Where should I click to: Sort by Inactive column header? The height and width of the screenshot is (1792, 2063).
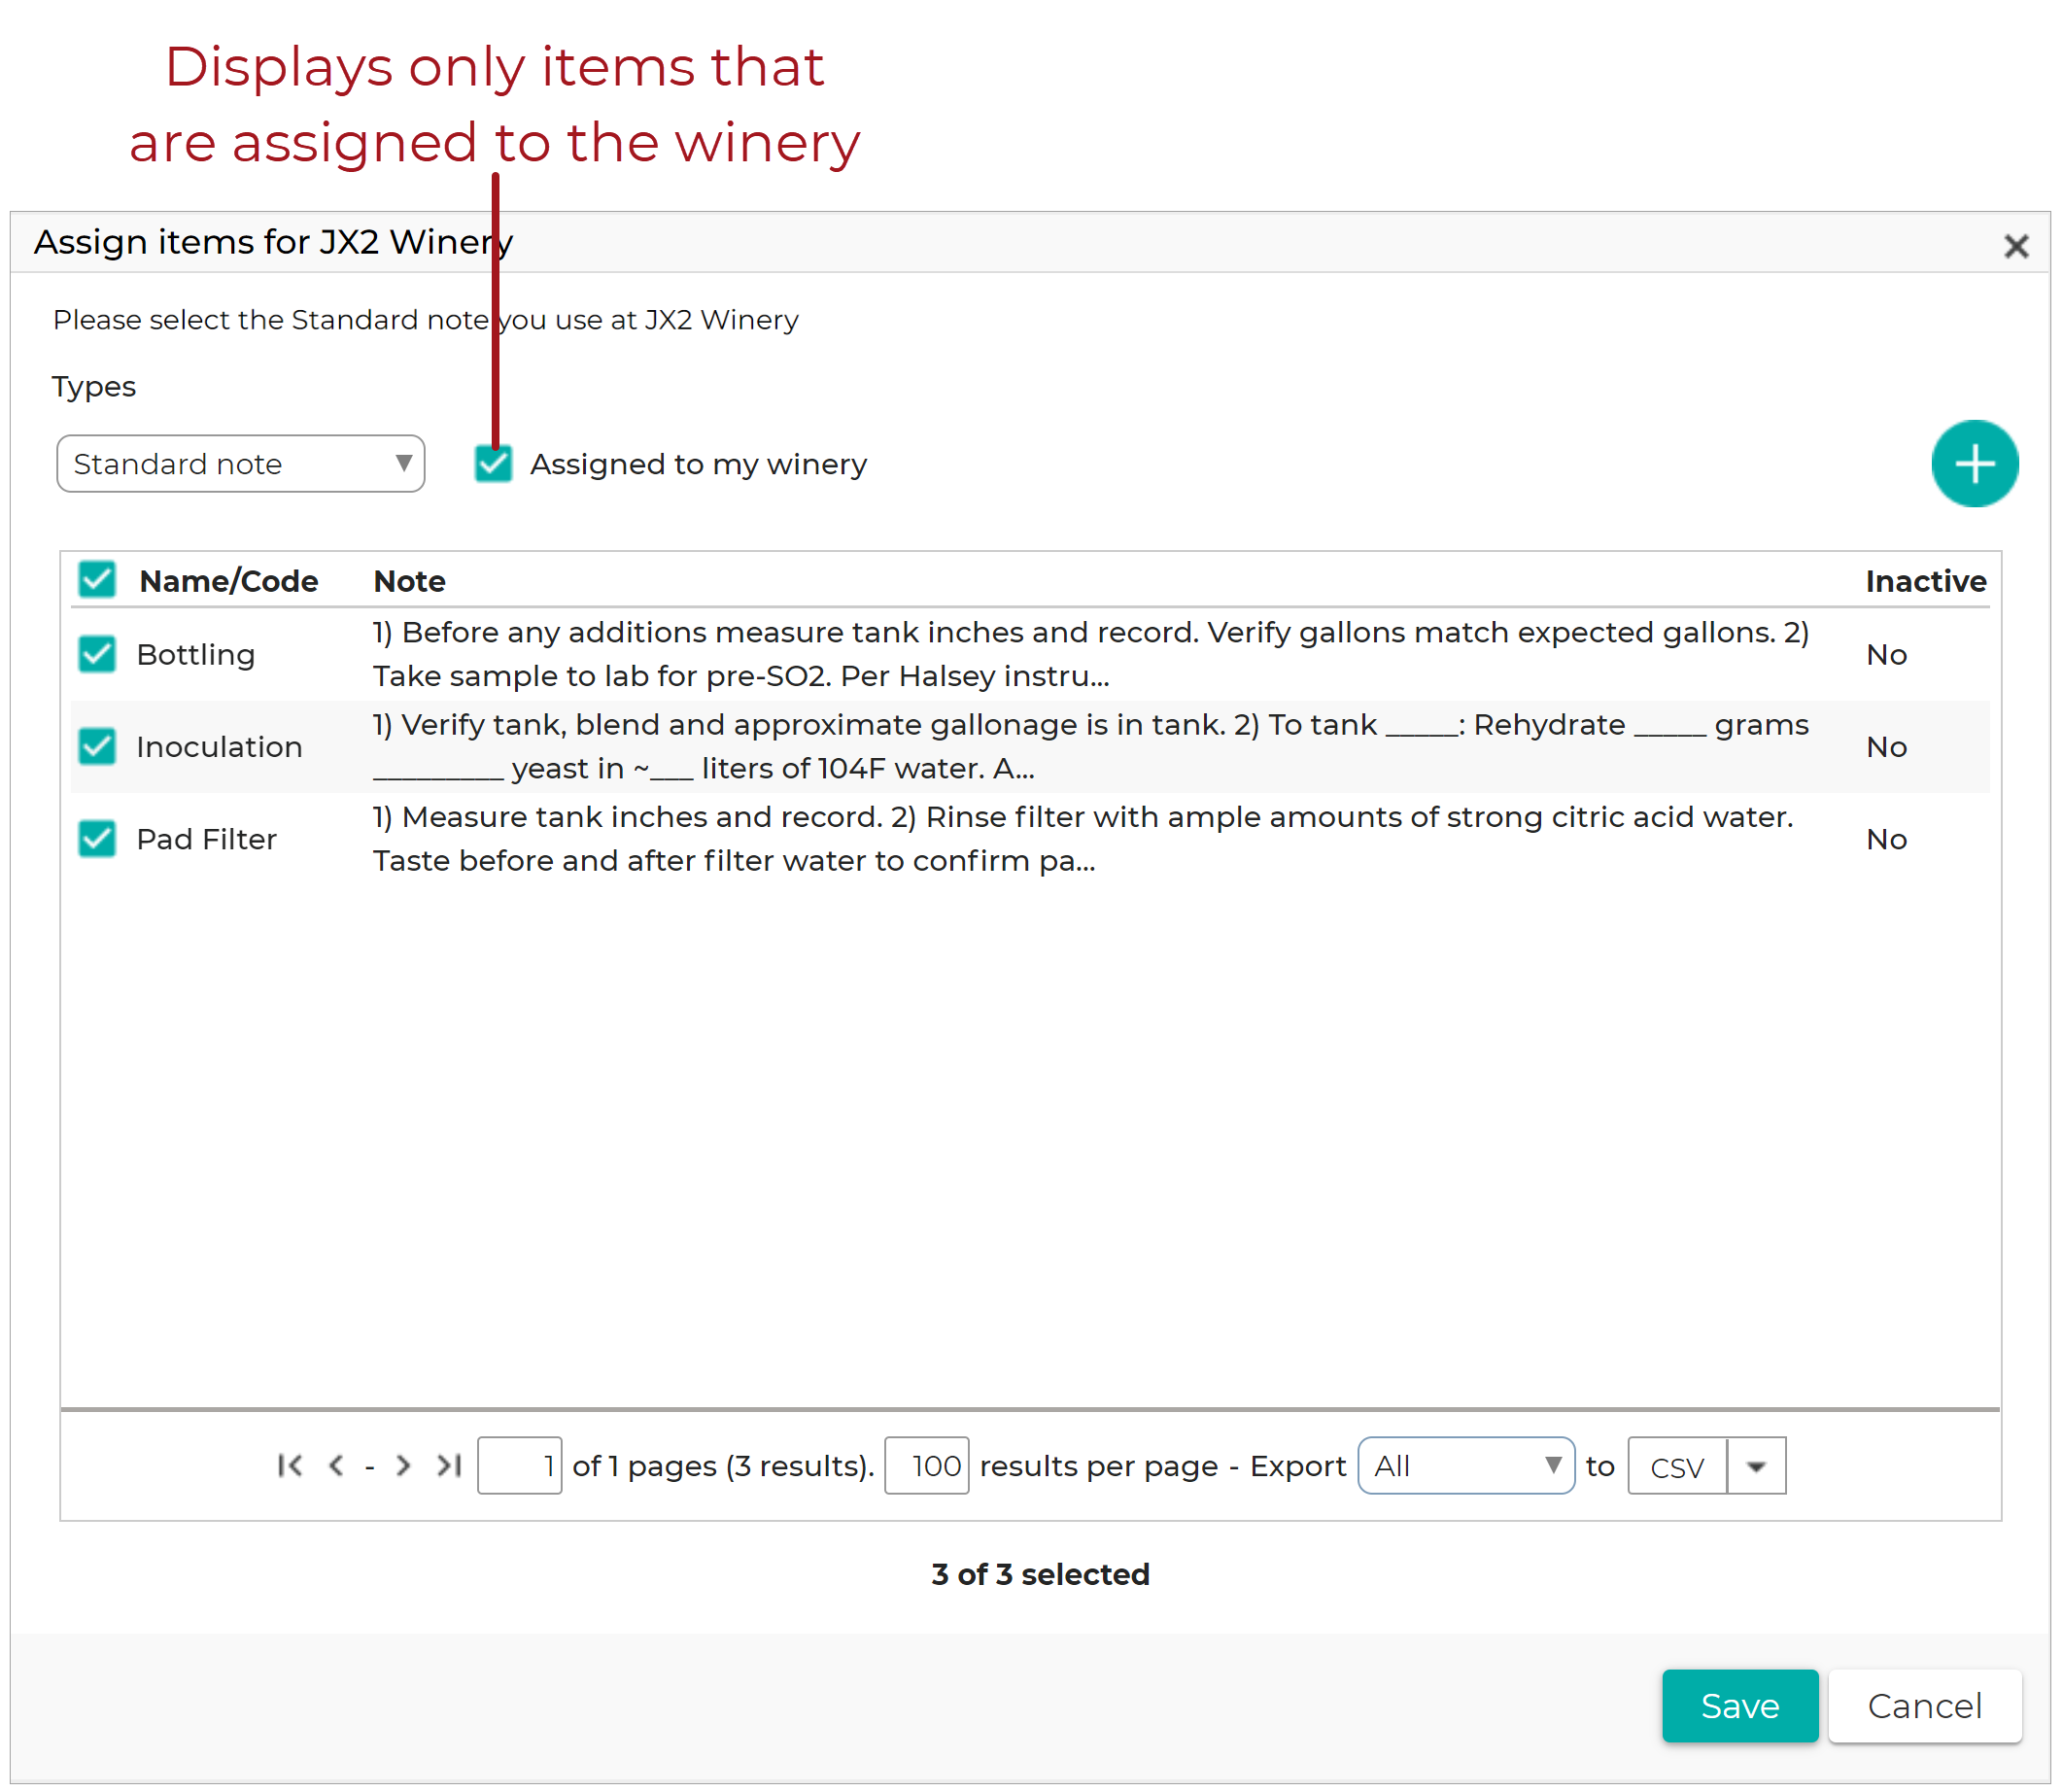pos(1925,581)
